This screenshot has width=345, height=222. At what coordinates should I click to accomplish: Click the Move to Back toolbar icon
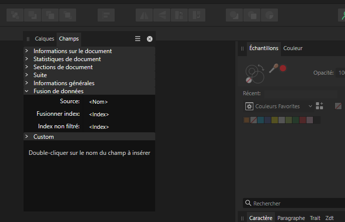coord(15,15)
